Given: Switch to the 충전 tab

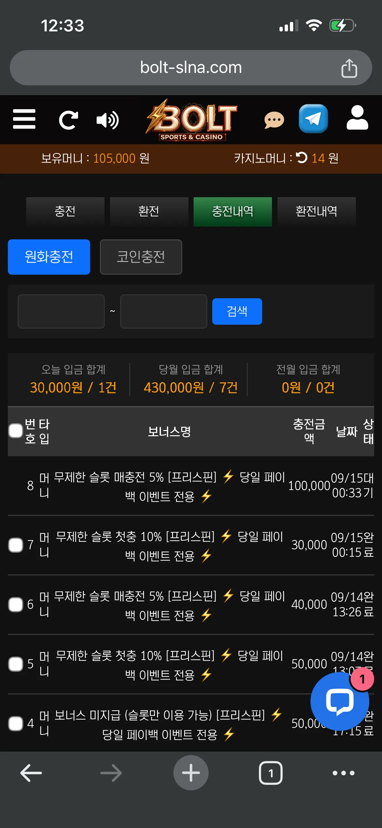Looking at the screenshot, I should click(65, 212).
